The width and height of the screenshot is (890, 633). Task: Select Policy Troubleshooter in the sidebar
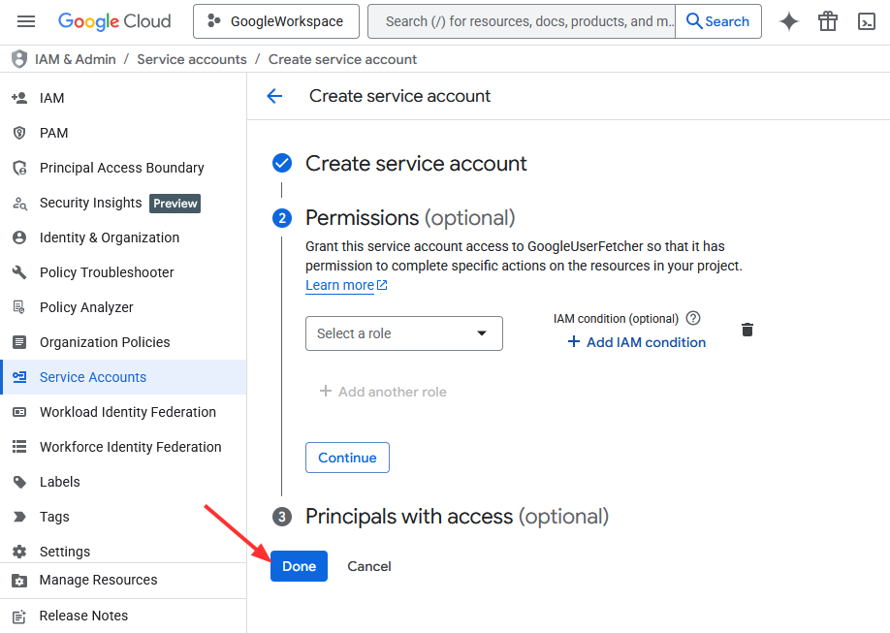click(x=107, y=272)
